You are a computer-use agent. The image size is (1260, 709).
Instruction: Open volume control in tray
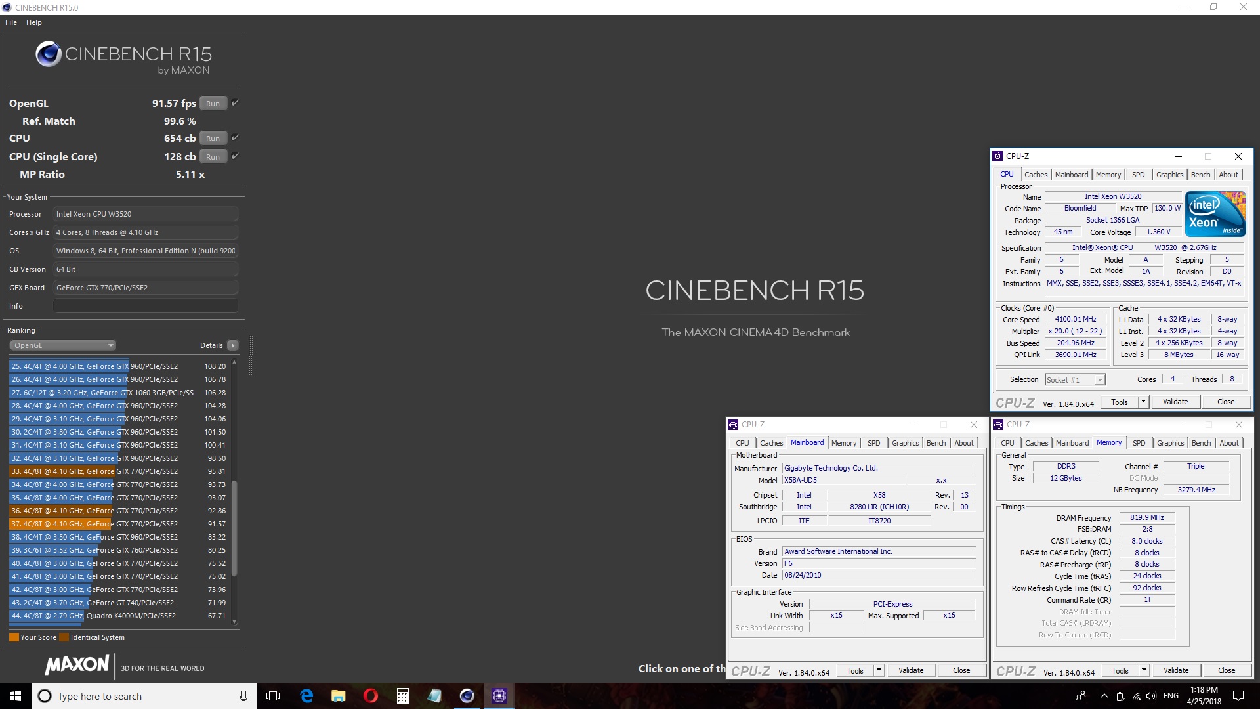click(x=1152, y=696)
